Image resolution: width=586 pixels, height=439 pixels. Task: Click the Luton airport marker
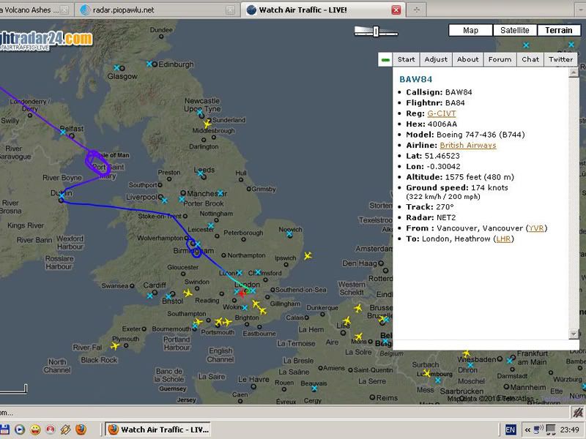[240, 273]
